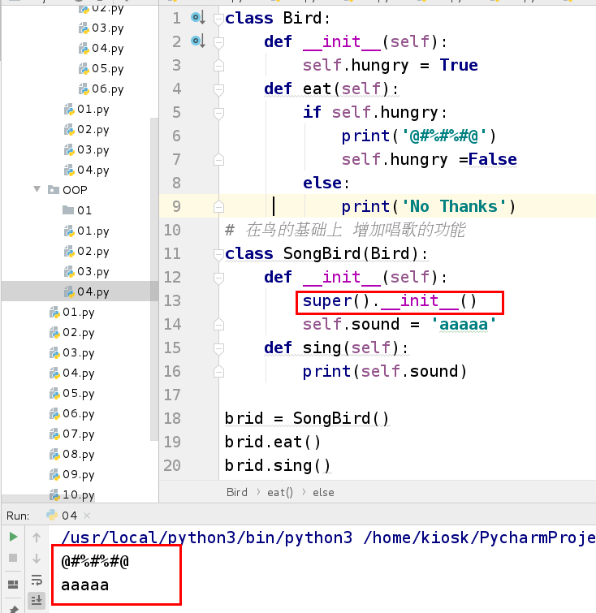The width and height of the screenshot is (596, 613).
Task: Select the 01 folder under OOP
Action: coord(76,210)
